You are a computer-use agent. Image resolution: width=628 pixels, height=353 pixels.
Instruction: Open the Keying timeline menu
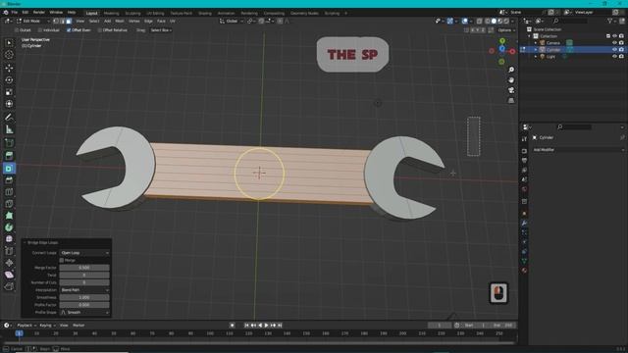tap(47, 326)
